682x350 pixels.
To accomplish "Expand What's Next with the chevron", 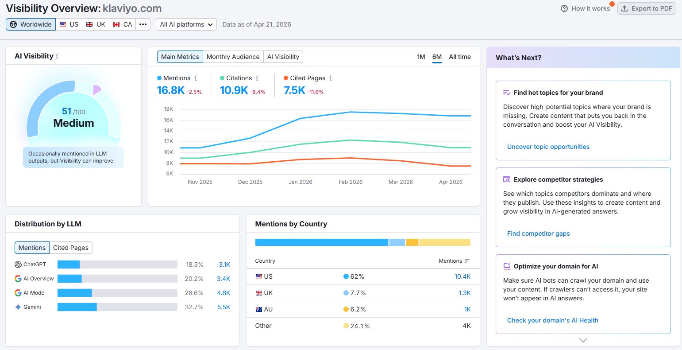I will [x=583, y=340].
